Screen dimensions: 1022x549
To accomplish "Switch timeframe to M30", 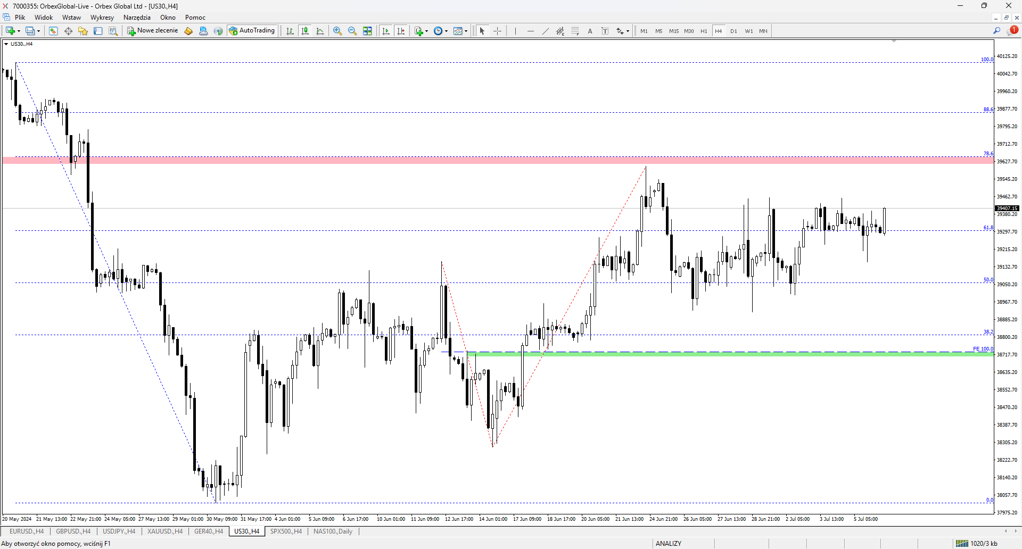I will pos(689,31).
